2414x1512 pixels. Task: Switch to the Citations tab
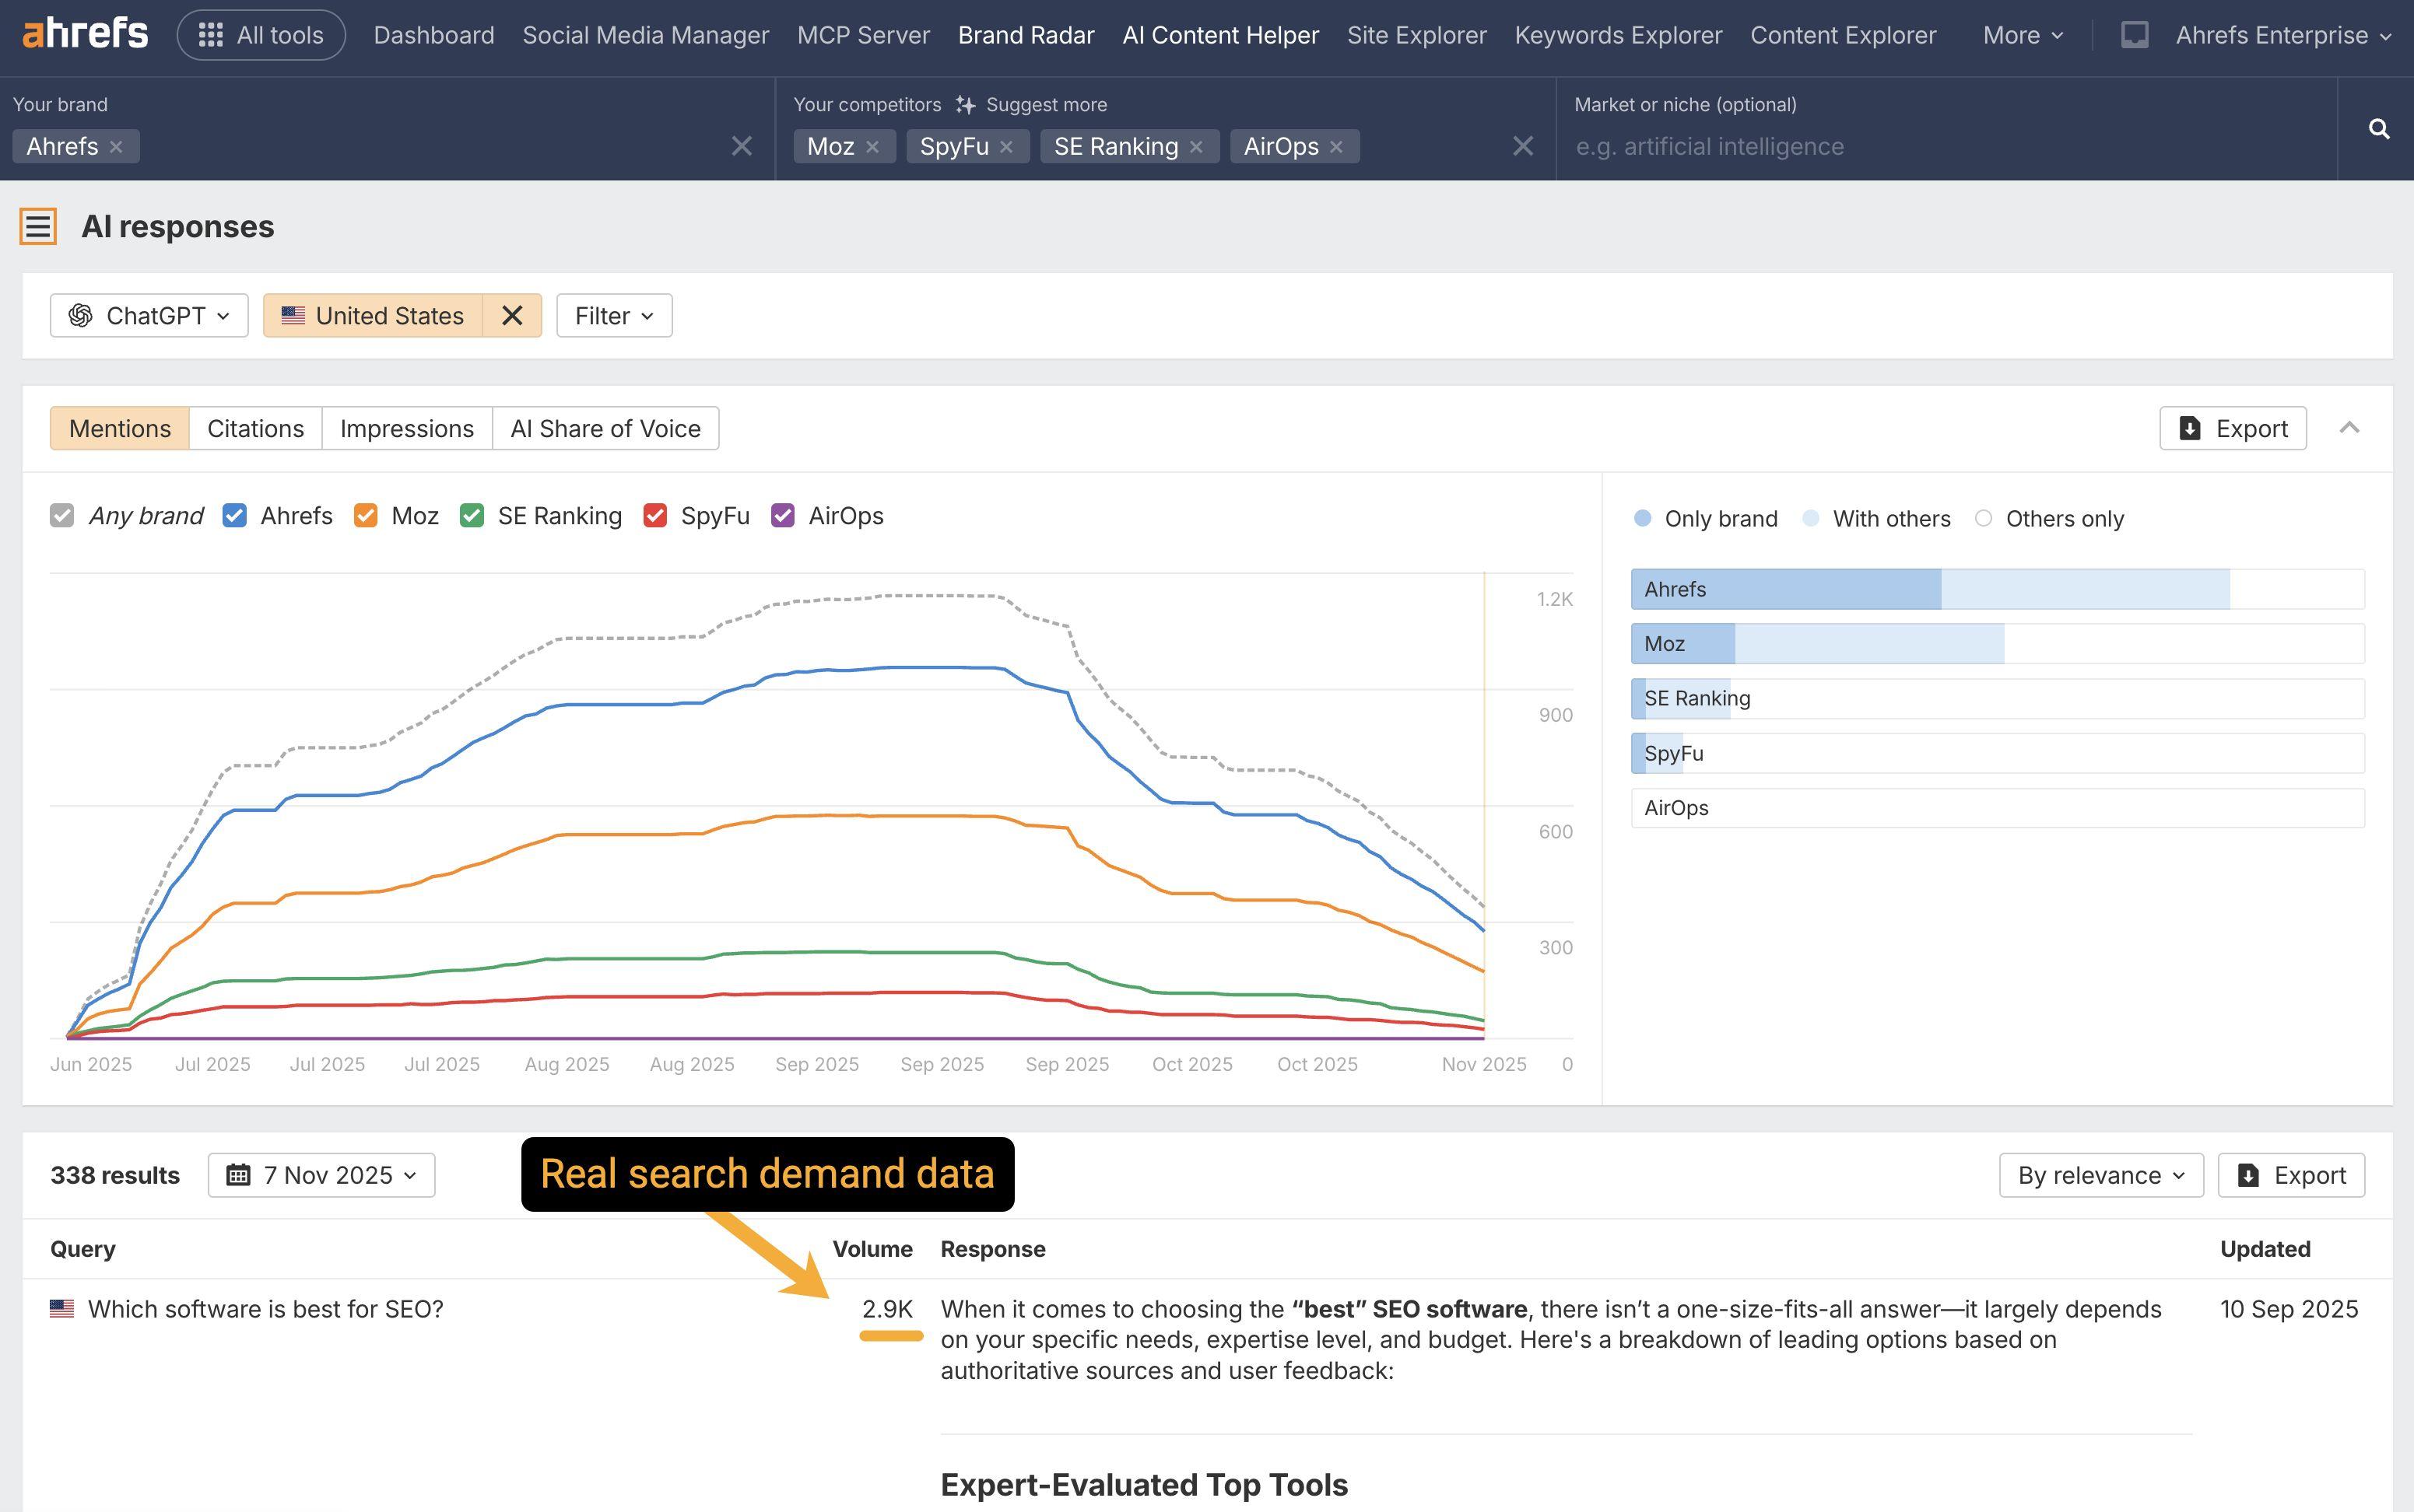[255, 428]
